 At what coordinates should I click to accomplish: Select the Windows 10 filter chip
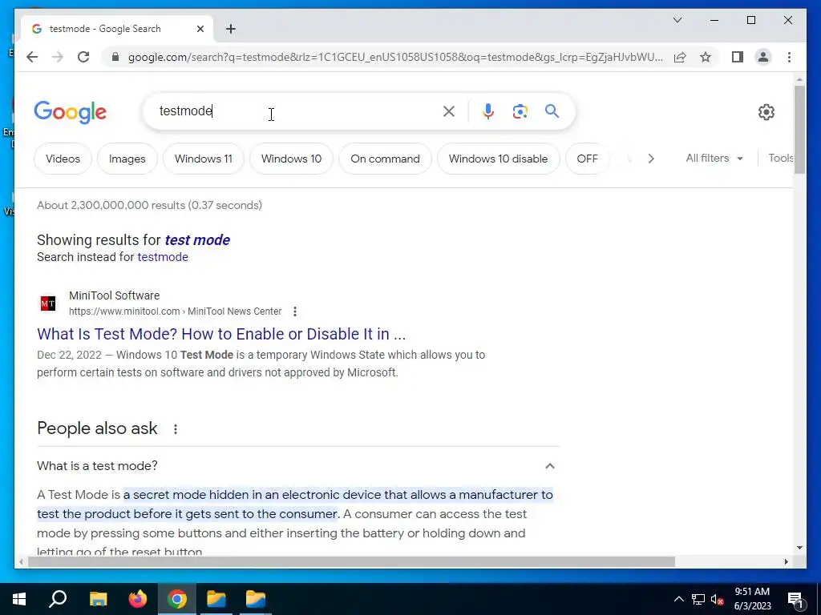click(291, 159)
